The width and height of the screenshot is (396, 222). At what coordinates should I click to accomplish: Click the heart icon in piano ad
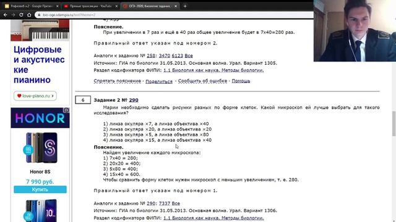tap(19, 96)
